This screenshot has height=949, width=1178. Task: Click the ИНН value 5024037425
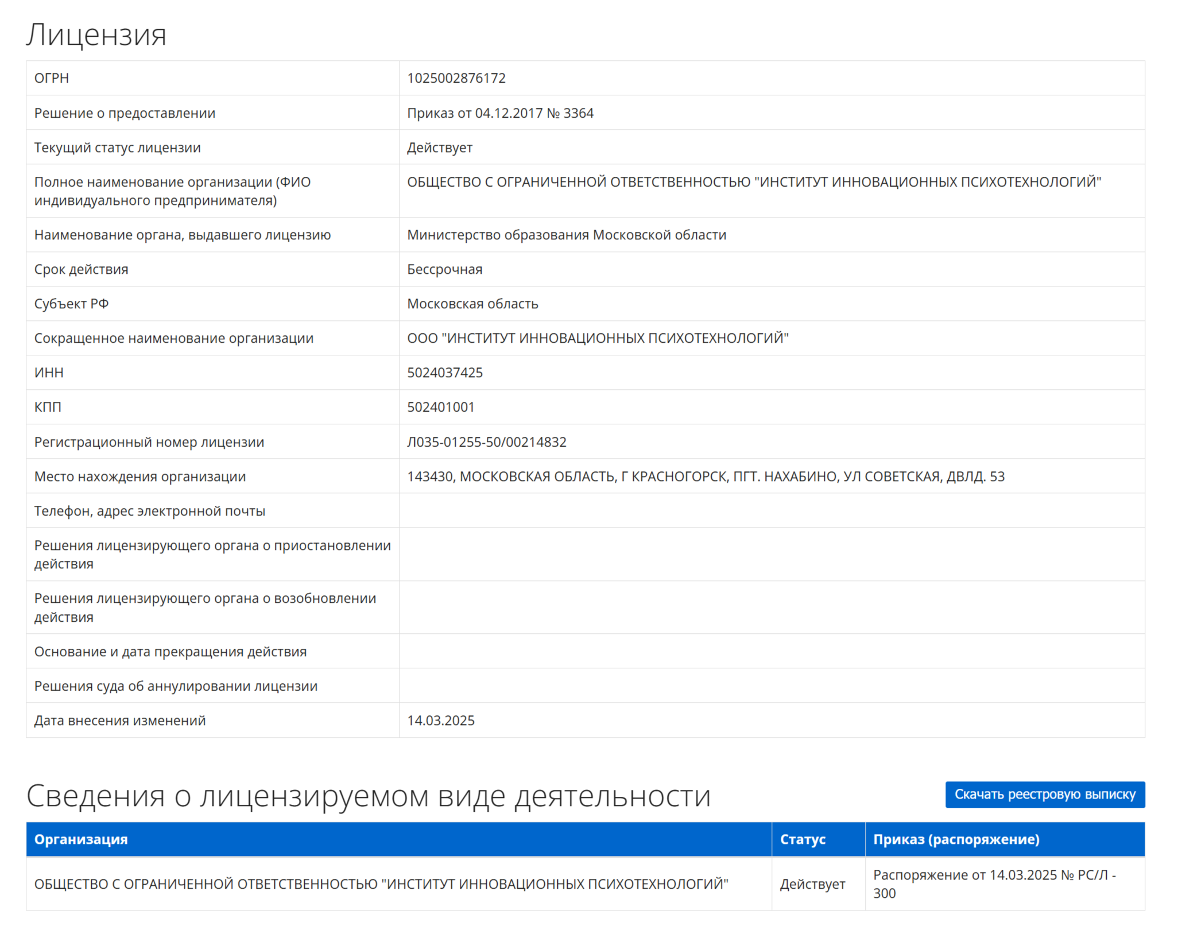tap(444, 373)
